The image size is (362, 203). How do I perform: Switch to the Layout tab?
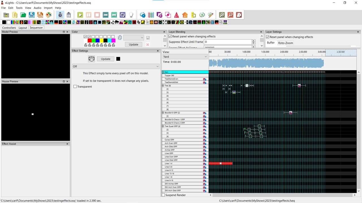(x=23, y=28)
